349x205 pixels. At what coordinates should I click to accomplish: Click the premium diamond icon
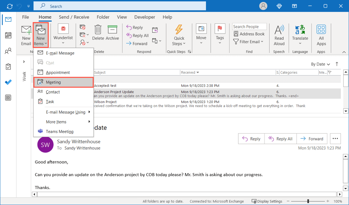pos(279,6)
